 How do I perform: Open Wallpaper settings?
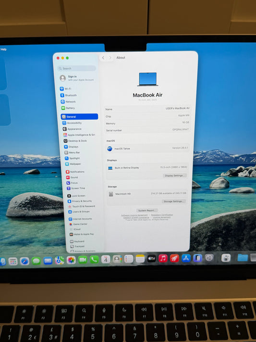coord(73,164)
